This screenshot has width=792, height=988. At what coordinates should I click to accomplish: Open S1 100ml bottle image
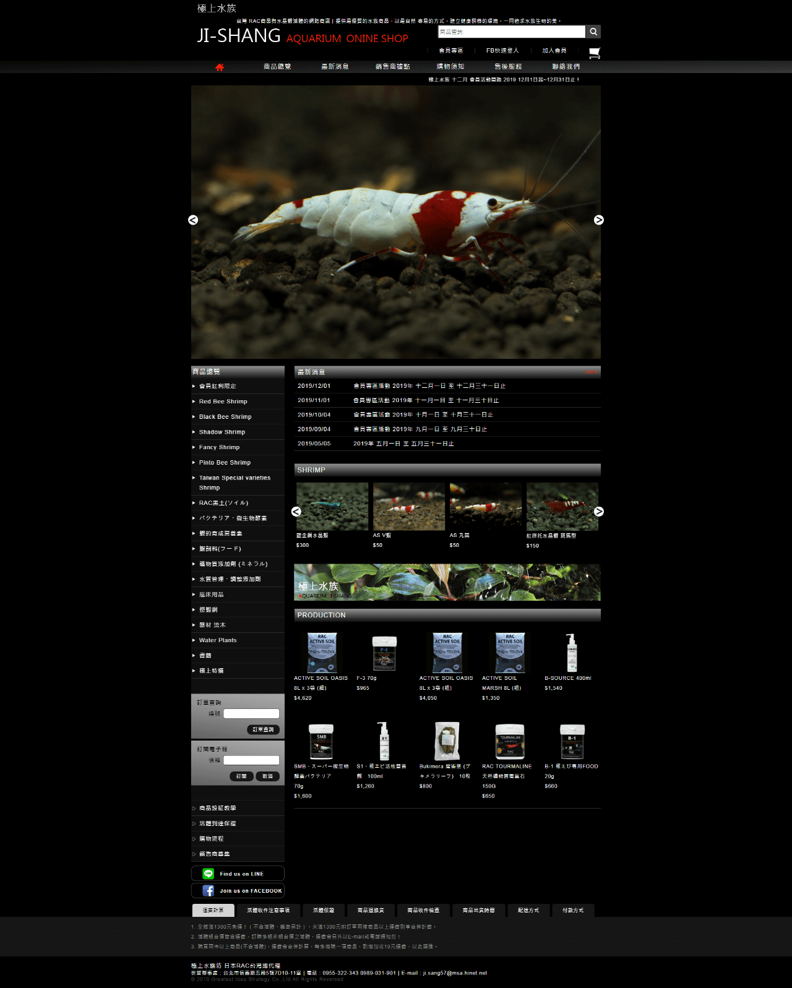(384, 741)
